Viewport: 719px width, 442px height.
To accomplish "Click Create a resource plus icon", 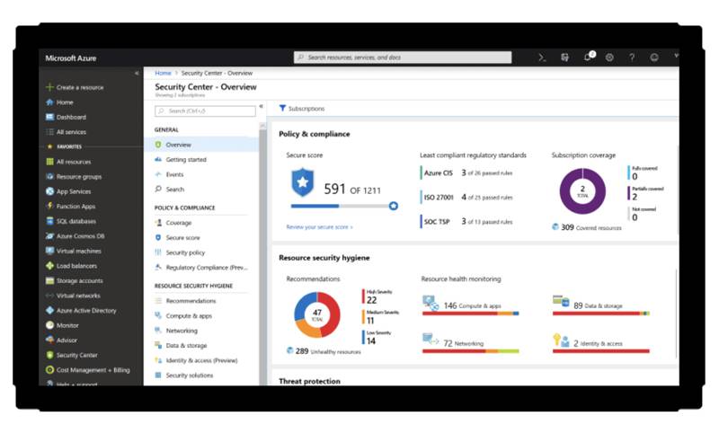I will tap(49, 87).
